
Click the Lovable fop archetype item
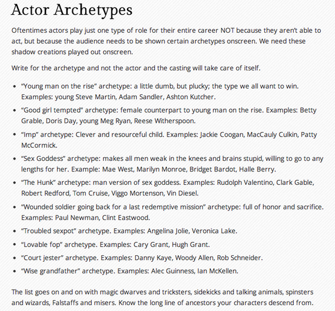click(115, 245)
